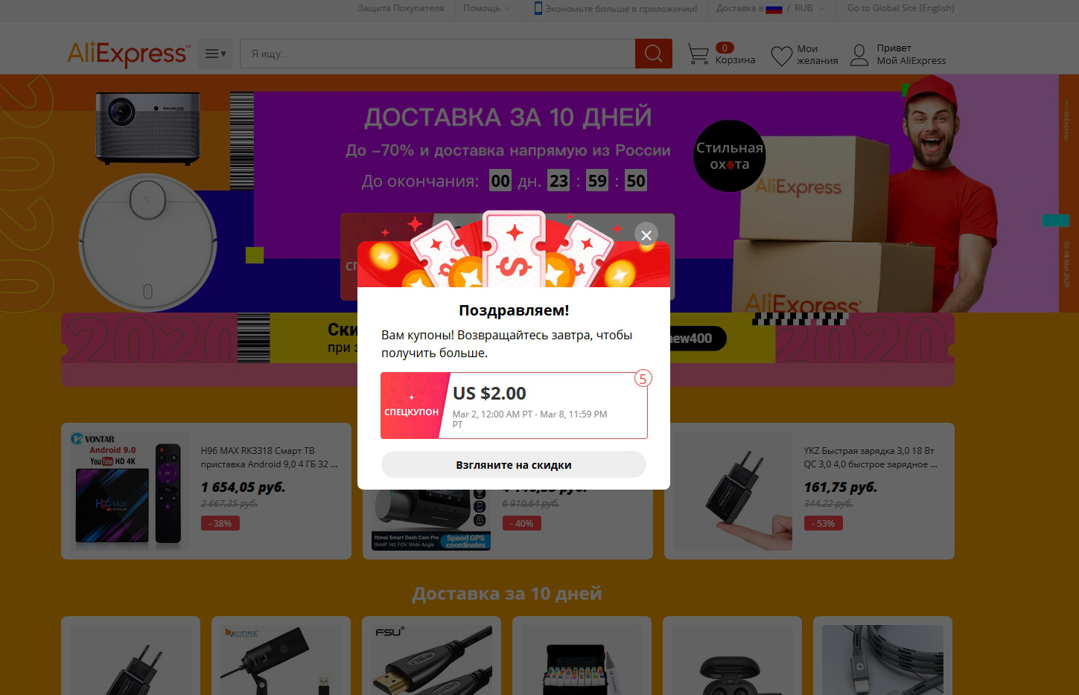Open the YKZ fast charger product title
This screenshot has width=1079, height=695.
click(x=870, y=457)
